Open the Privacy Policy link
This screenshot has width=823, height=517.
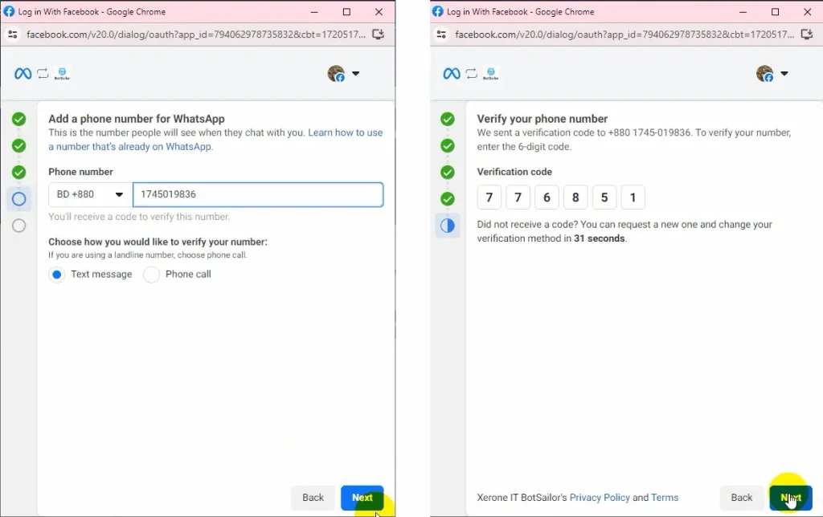click(600, 498)
